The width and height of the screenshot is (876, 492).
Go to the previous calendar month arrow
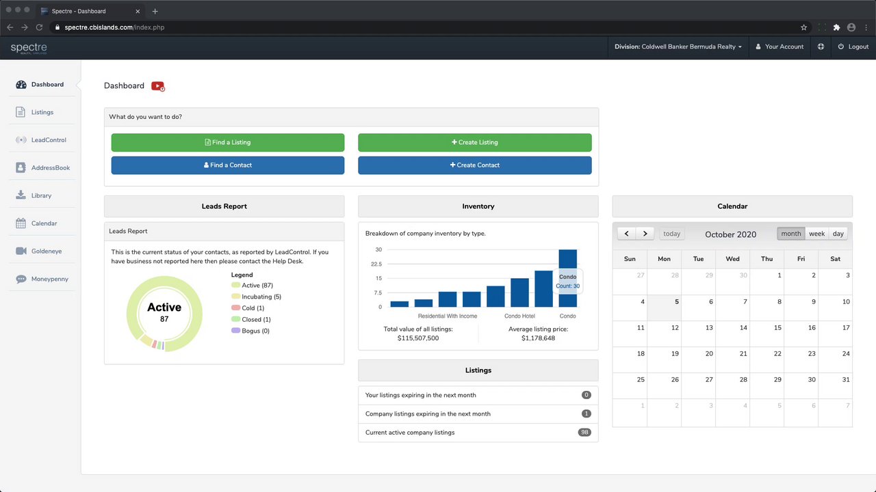point(627,234)
